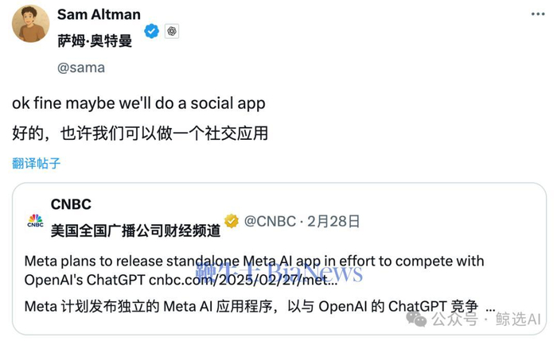Click the WeChat 公众号 watermark icon
The width and height of the screenshot is (557, 341).
click(x=416, y=319)
